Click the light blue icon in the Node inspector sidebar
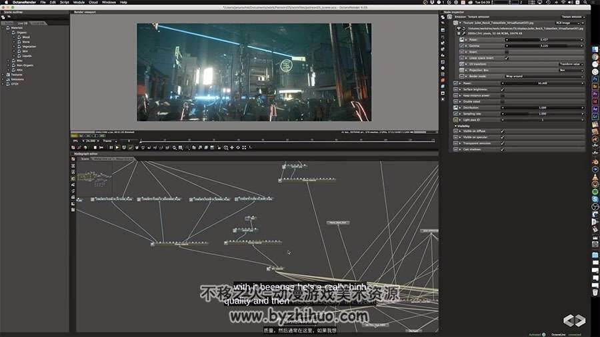Image resolution: width=600 pixels, height=337 pixels. pos(443,87)
